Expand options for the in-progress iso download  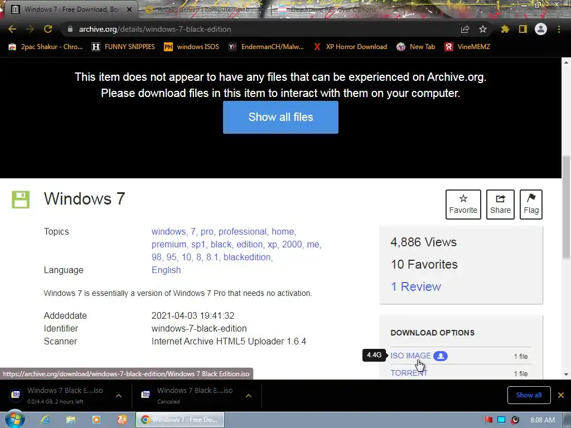[x=119, y=396]
